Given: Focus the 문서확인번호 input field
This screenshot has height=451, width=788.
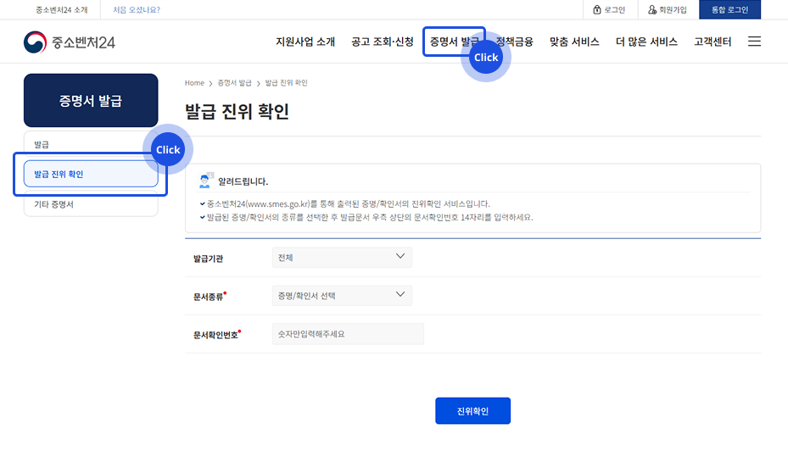Looking at the screenshot, I should click(x=348, y=334).
